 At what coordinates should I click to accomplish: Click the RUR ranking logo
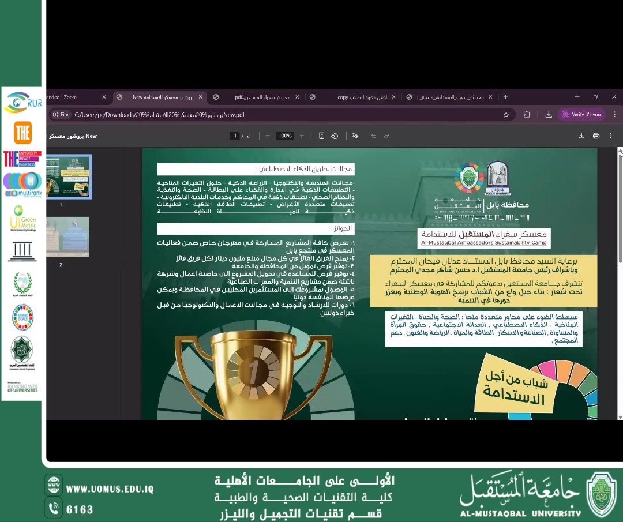tap(22, 102)
